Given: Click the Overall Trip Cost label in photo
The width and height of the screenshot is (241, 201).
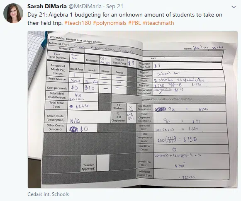Looking at the screenshot, I should click(x=144, y=163).
